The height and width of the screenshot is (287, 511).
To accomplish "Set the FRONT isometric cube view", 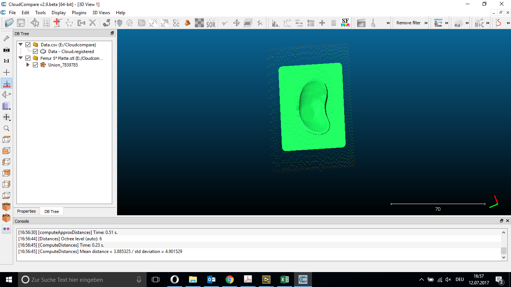I will tap(6, 206).
